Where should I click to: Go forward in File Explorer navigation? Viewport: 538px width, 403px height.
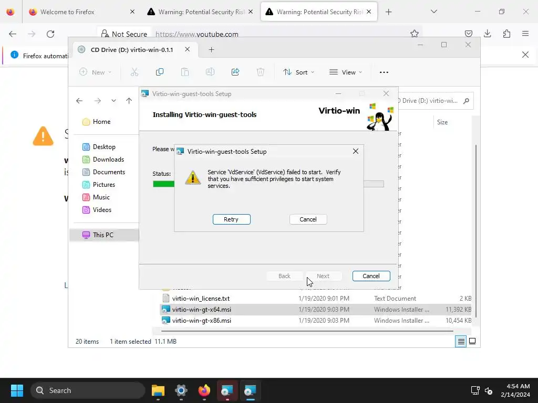click(98, 101)
